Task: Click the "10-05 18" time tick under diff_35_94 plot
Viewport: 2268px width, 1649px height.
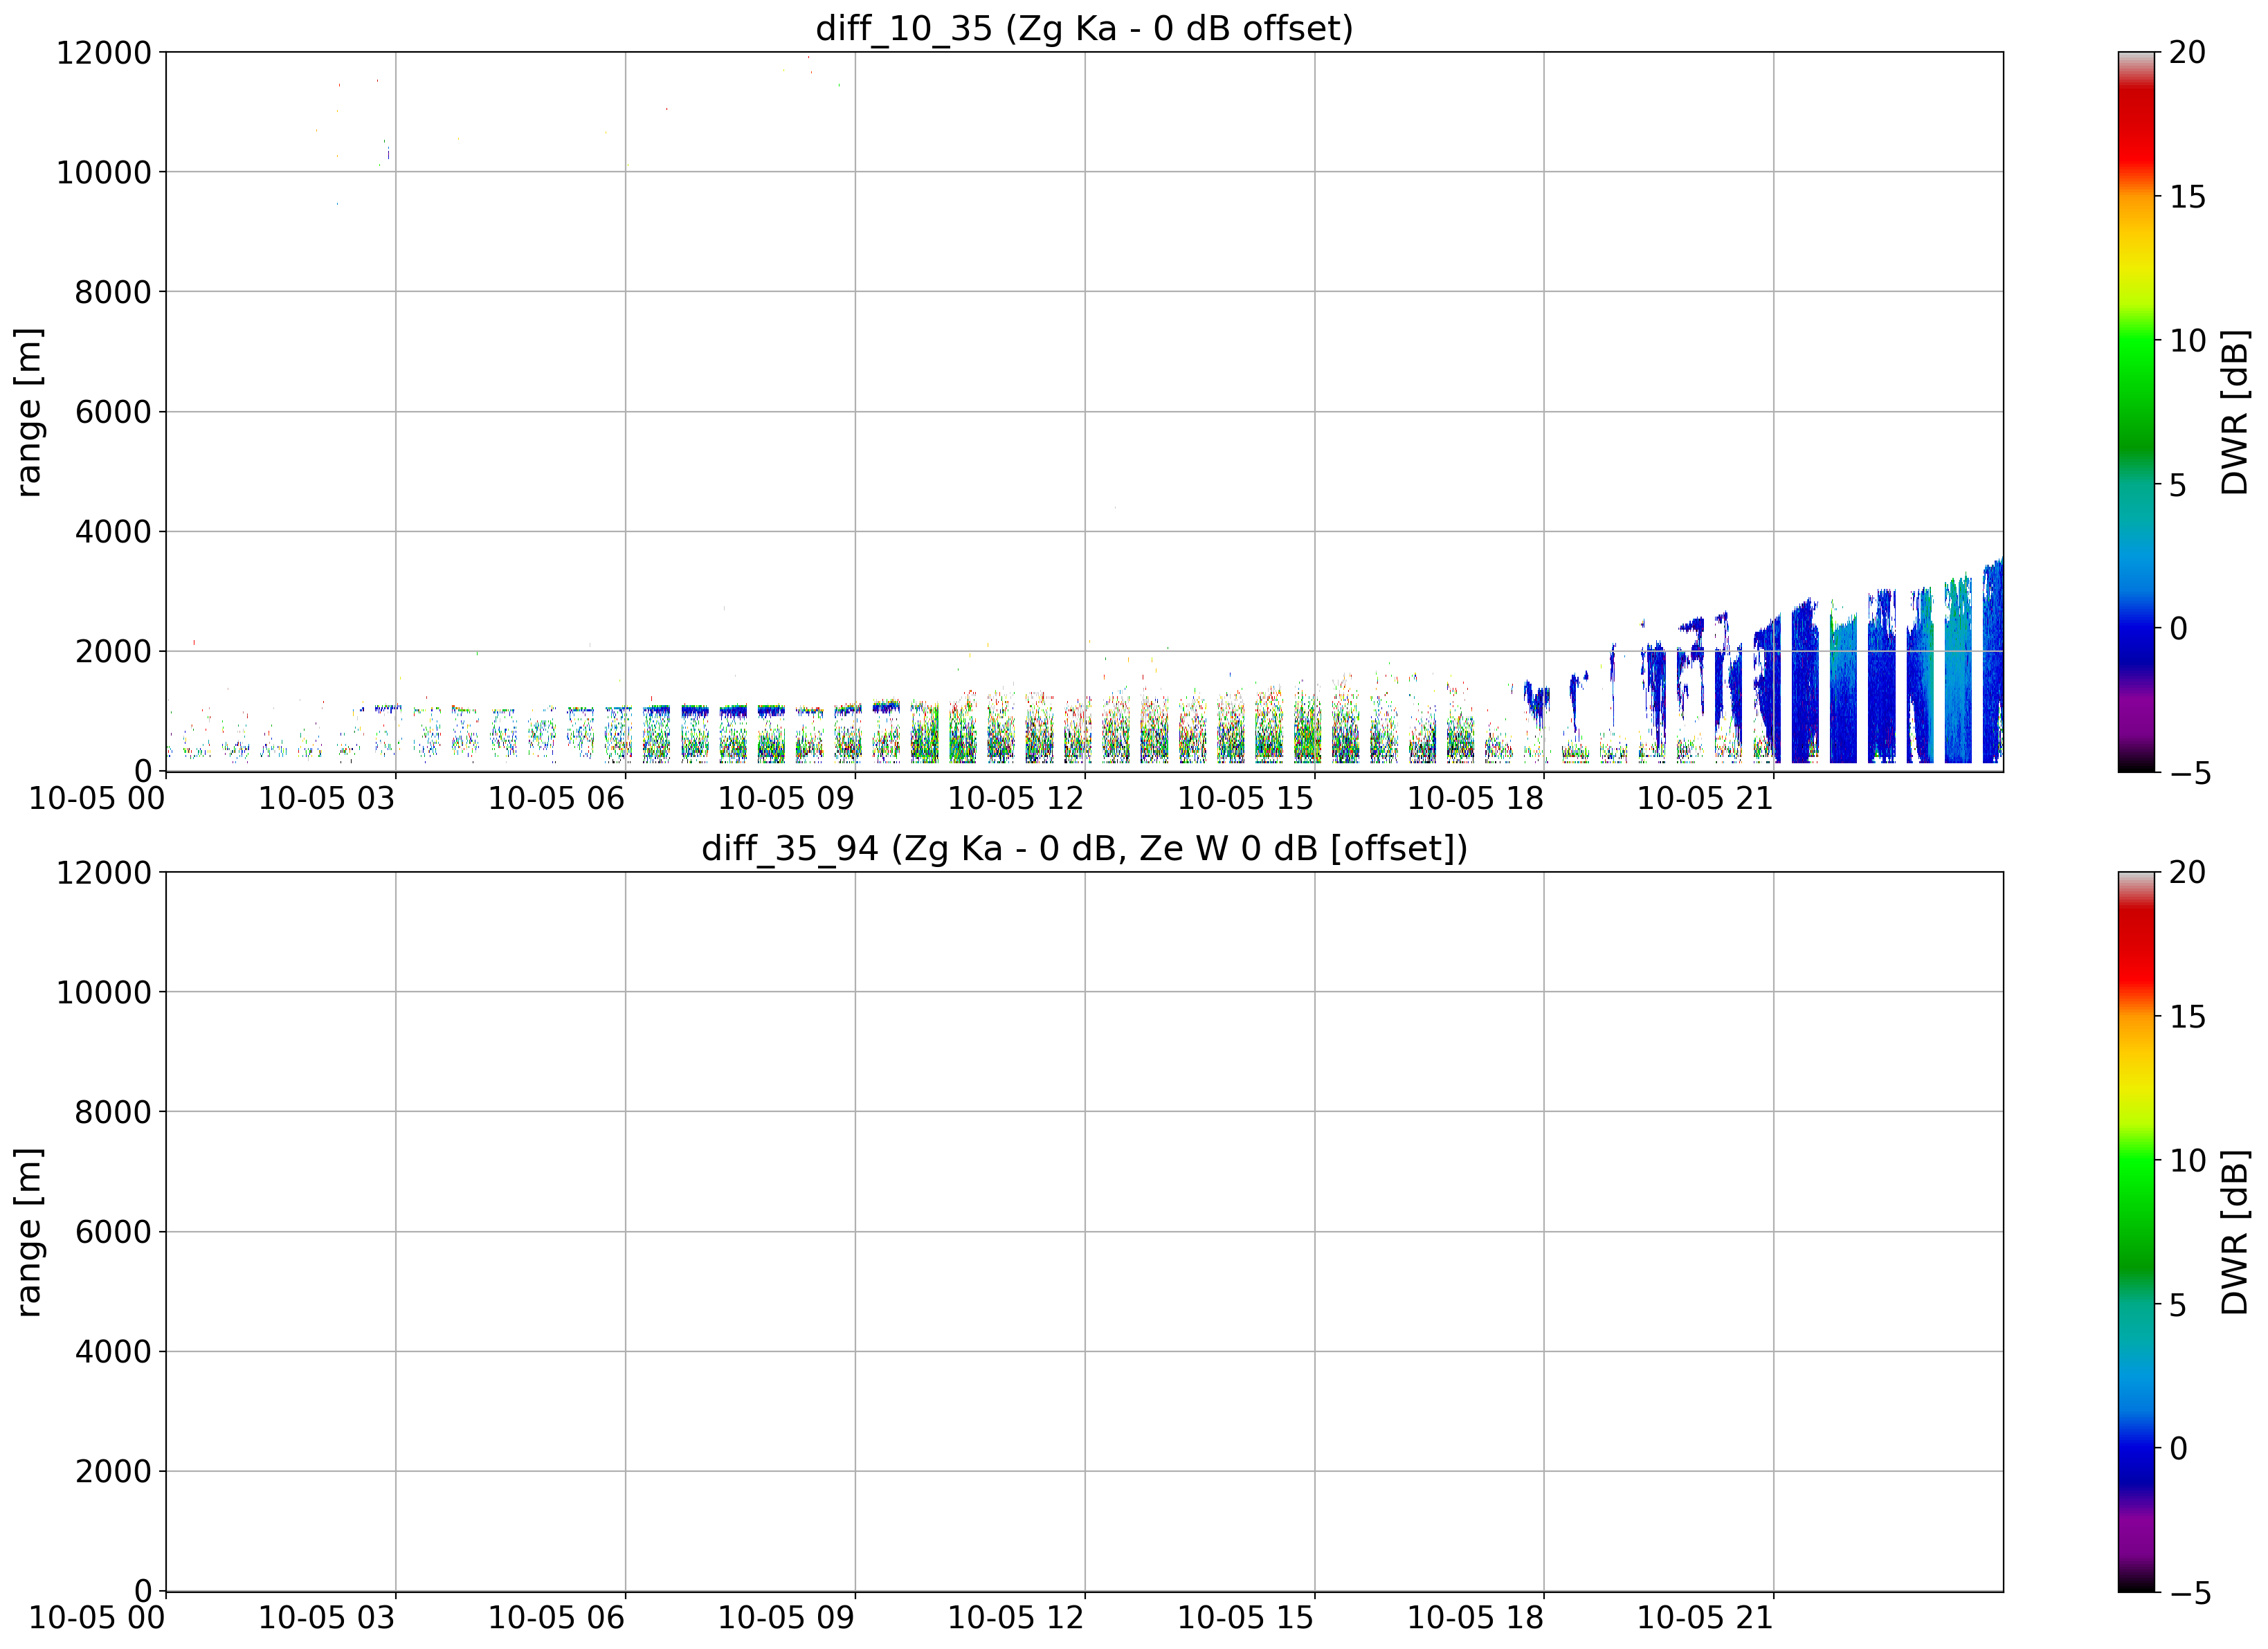Action: click(x=1475, y=1618)
